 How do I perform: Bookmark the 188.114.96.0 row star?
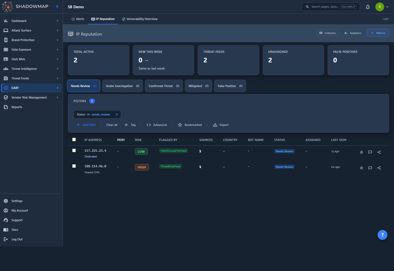point(361,168)
